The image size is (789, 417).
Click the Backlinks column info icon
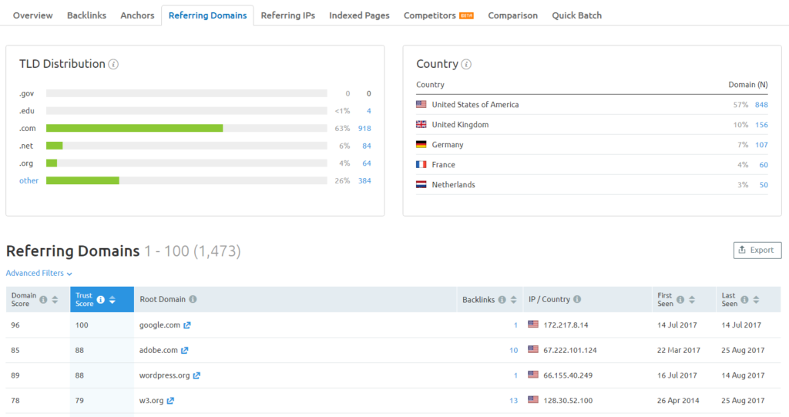pyautogui.click(x=502, y=300)
